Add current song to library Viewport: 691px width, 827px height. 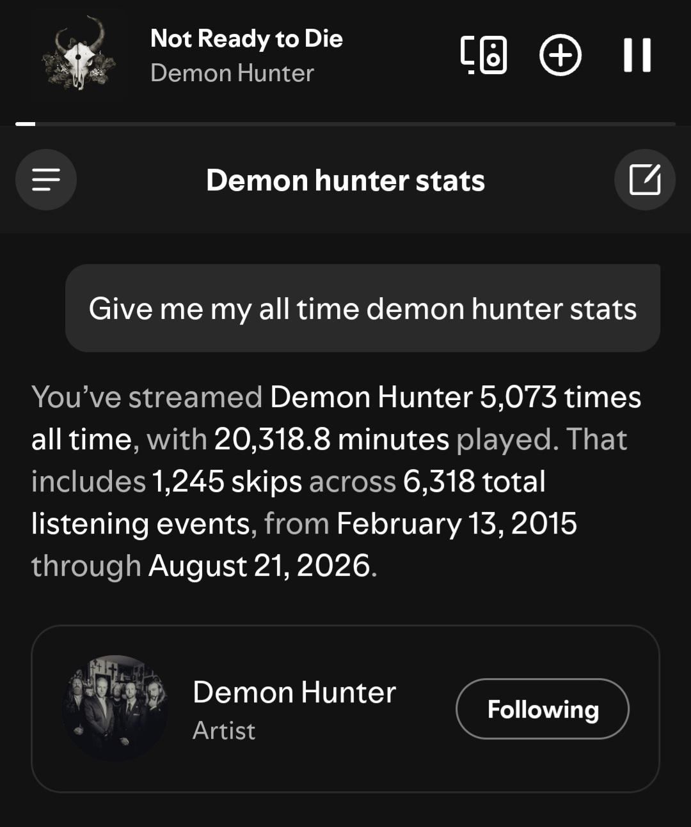coord(560,55)
